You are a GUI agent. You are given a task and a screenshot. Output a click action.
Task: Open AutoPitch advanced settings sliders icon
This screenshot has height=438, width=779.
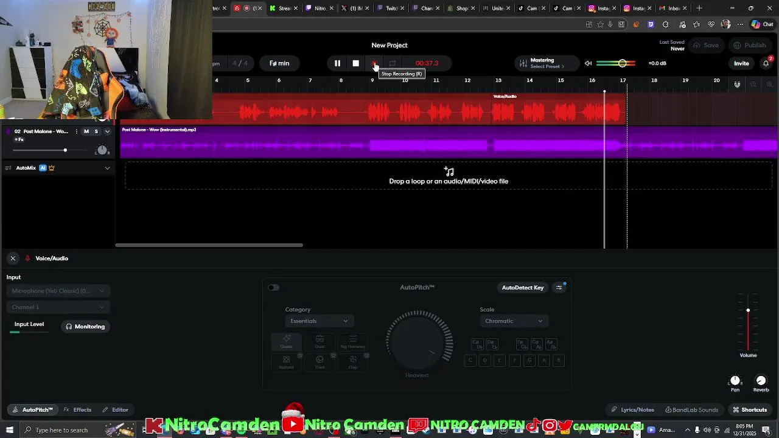coord(559,288)
